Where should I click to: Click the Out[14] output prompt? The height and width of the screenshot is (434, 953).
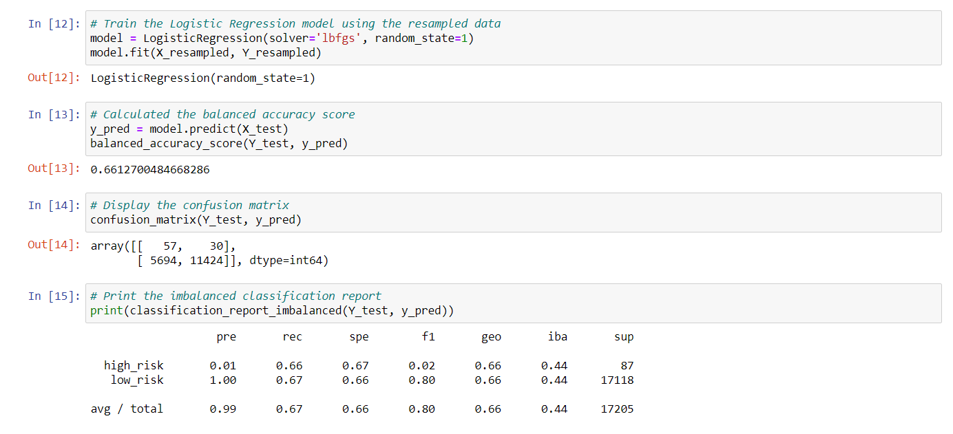pyautogui.click(x=54, y=245)
